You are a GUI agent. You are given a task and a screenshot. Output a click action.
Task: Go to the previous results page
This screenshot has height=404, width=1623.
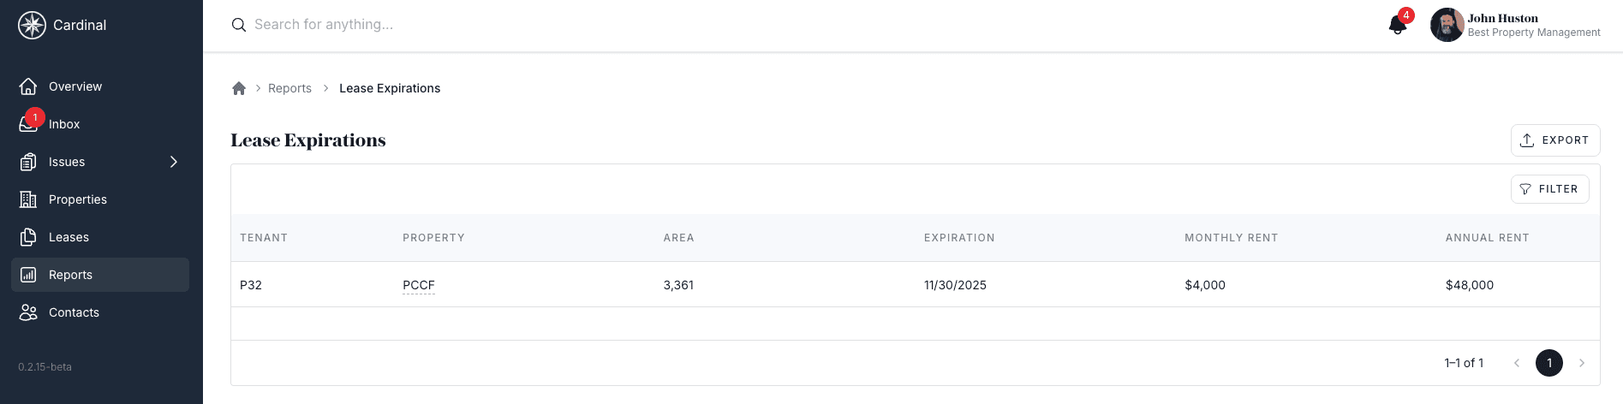pos(1517,363)
